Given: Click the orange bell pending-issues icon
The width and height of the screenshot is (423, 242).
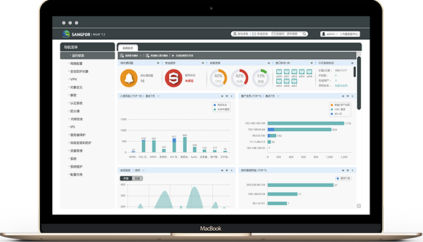Looking at the screenshot, I should (129, 78).
